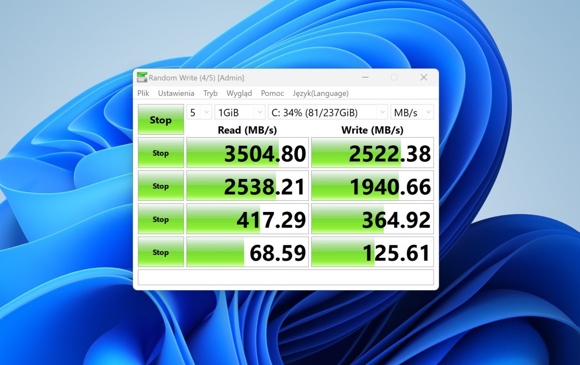Click the empty comment field at the bottom
This screenshot has width=580, height=365.
(x=286, y=277)
